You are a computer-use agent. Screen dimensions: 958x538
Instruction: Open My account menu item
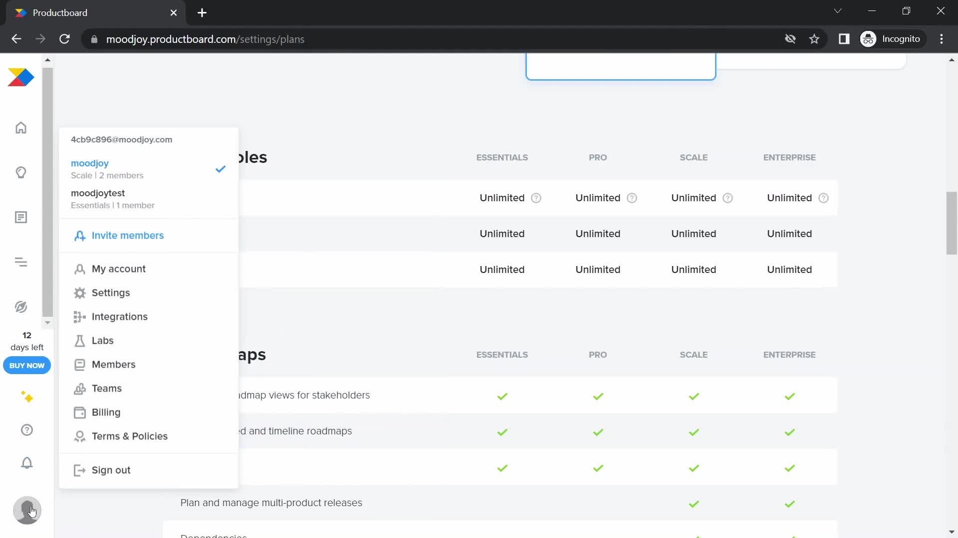pyautogui.click(x=148, y=269)
